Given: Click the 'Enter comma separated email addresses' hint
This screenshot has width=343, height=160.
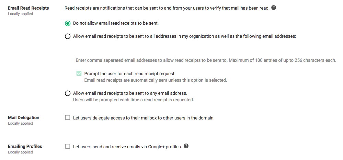Looking at the screenshot, I should pos(206,60).
